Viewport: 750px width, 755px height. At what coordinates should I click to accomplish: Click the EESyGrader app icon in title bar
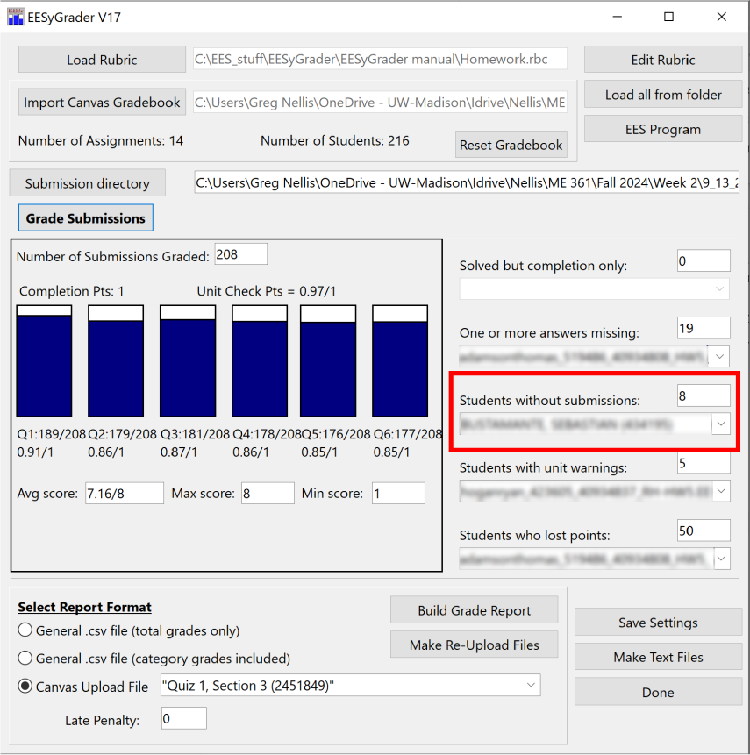[16, 17]
